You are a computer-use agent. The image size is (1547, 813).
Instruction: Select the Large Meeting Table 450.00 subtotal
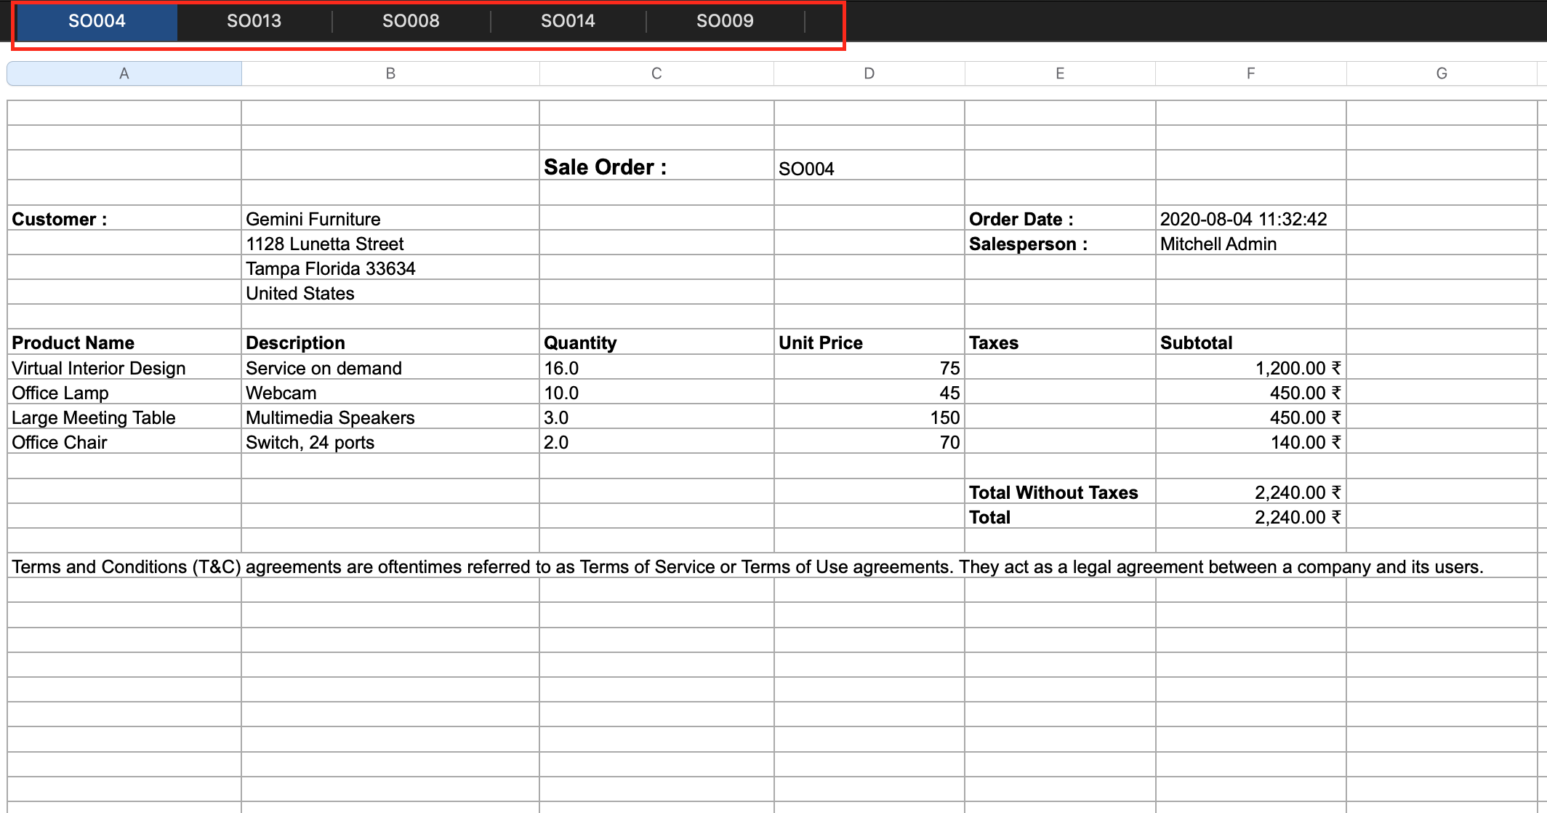(x=1251, y=417)
